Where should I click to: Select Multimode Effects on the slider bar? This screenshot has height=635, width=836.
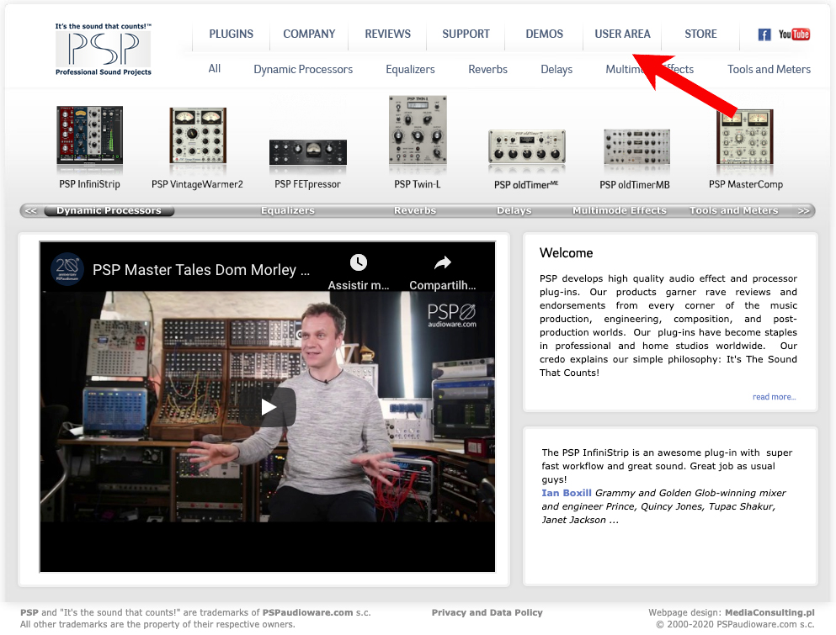click(620, 210)
